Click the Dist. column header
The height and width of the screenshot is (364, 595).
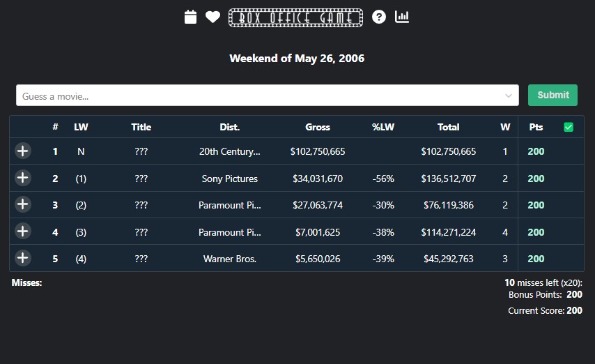tap(230, 127)
